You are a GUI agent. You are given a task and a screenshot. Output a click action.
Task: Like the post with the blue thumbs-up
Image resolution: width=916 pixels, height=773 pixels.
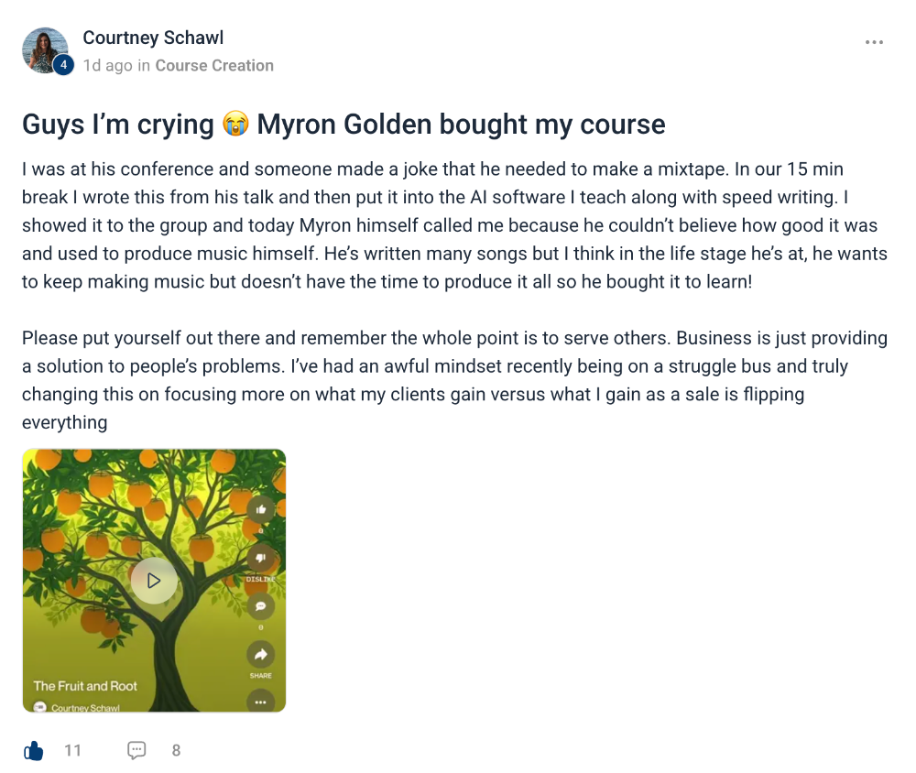pos(34,751)
